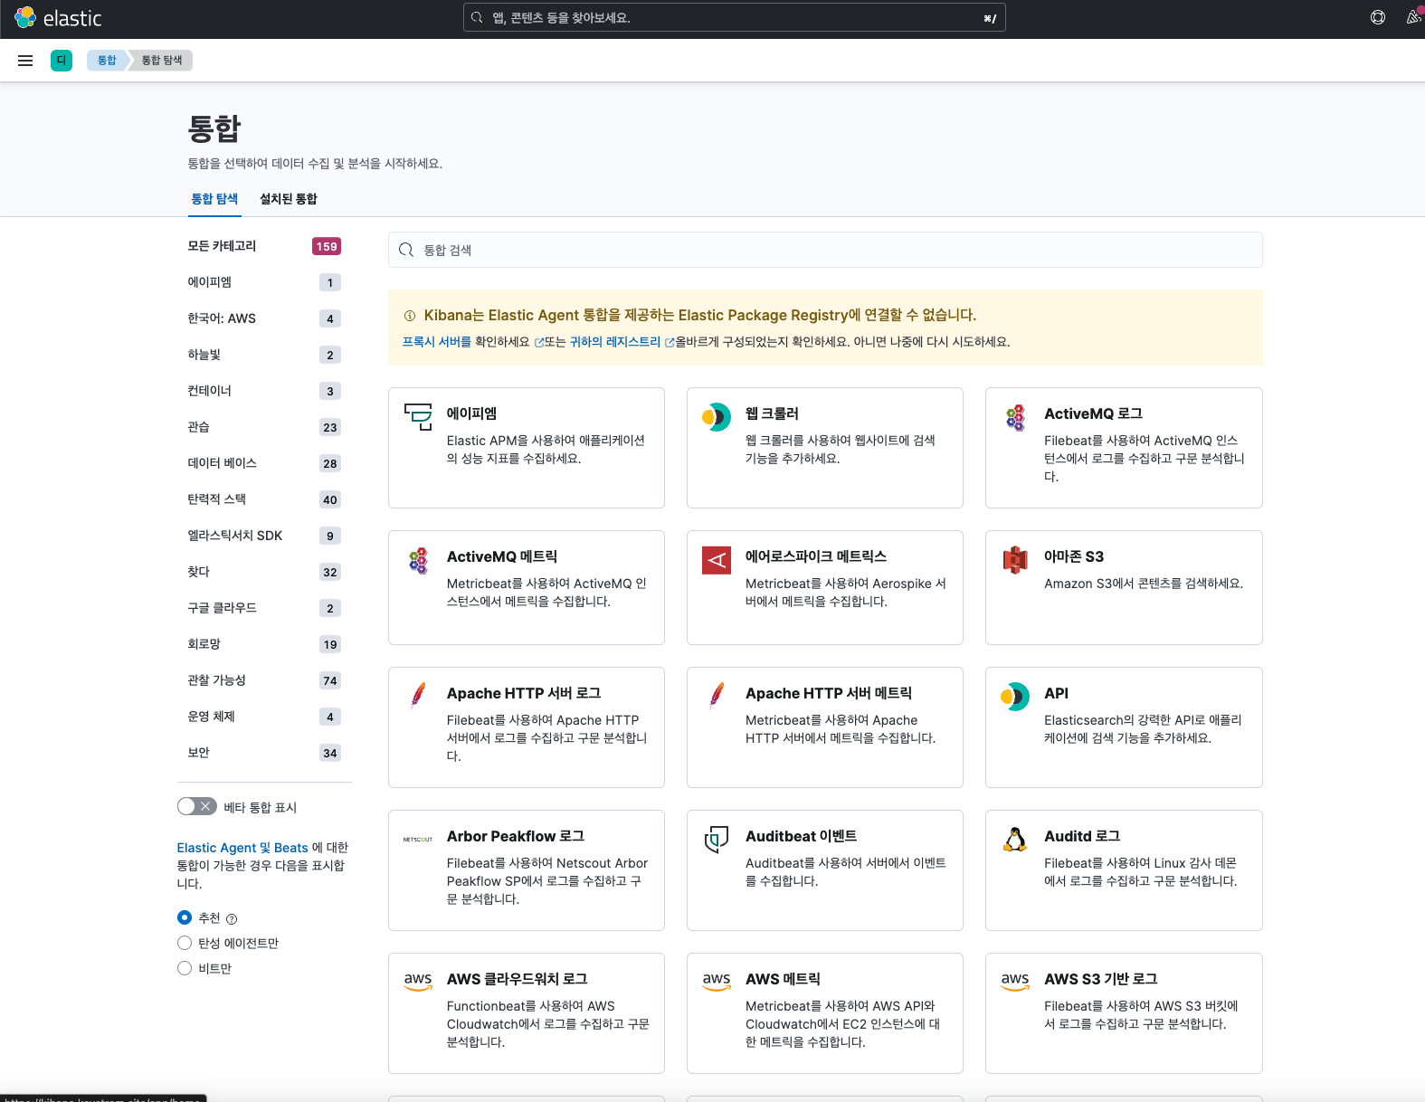Filter by the 엘라스틱서치 SDK category
The height and width of the screenshot is (1102, 1425).
point(264,536)
